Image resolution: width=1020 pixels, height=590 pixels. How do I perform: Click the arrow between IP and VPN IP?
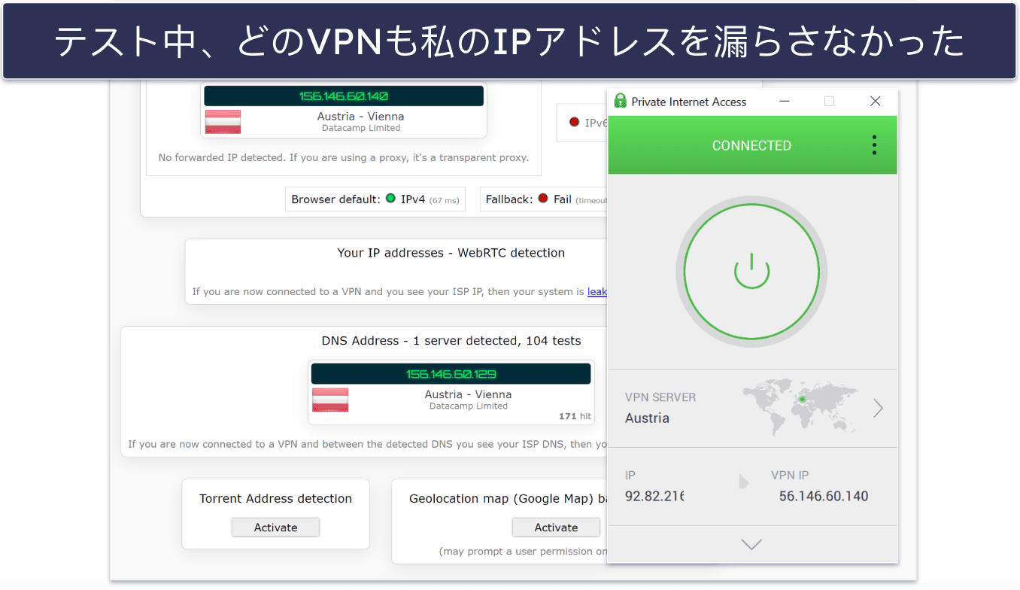click(744, 482)
